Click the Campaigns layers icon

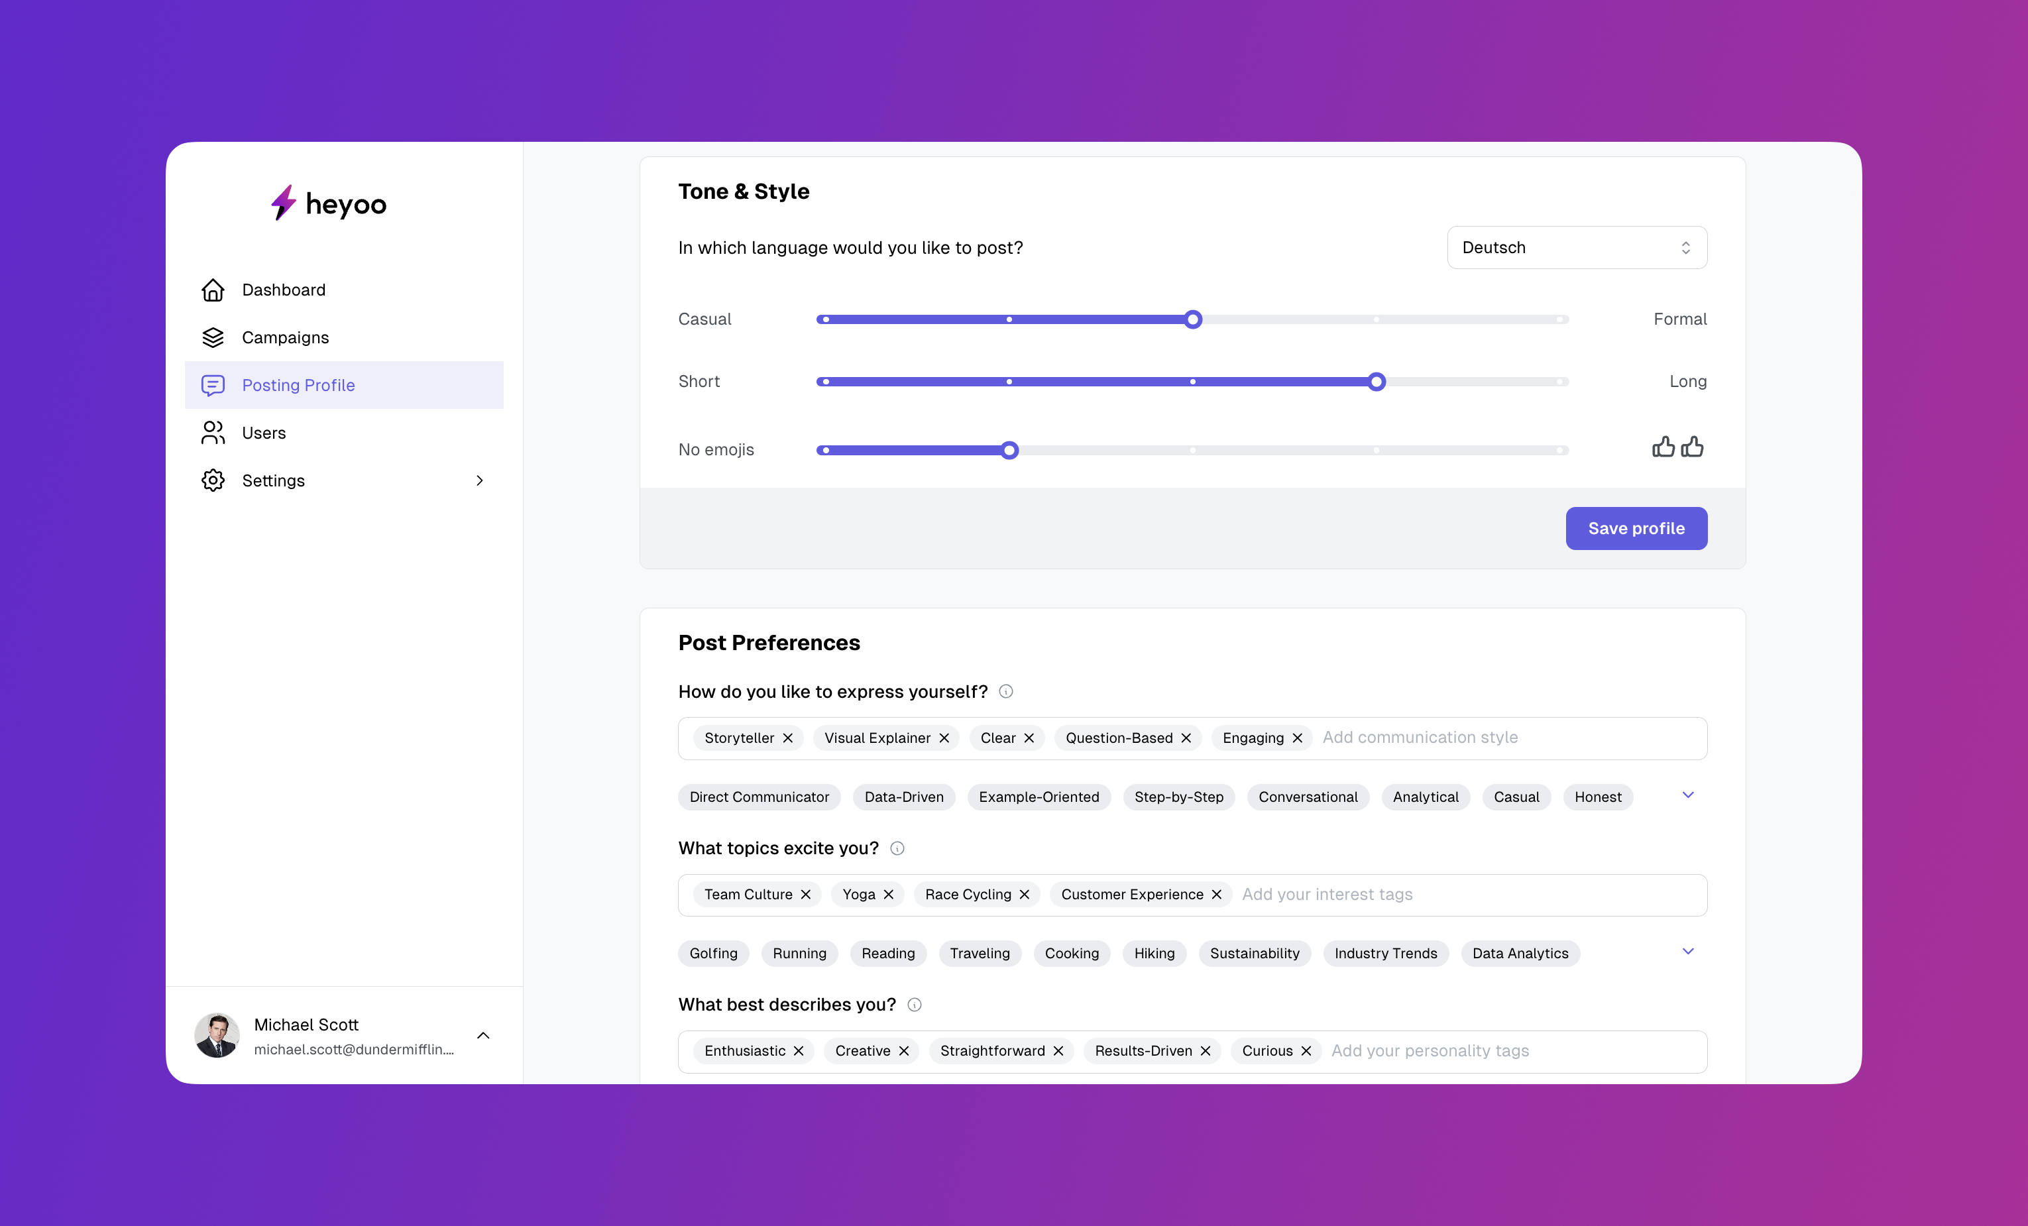[x=213, y=337]
